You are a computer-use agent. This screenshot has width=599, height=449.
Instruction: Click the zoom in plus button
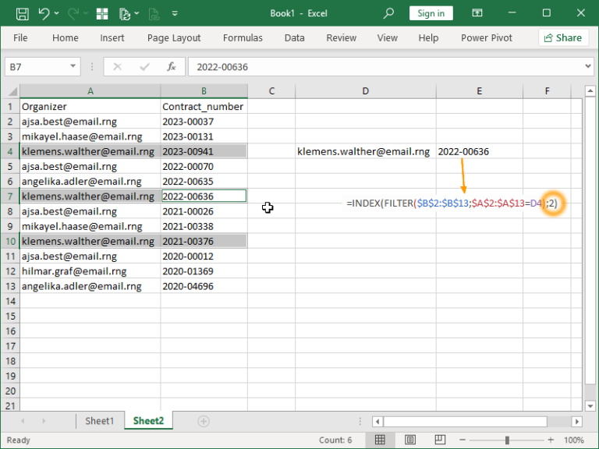coord(551,440)
